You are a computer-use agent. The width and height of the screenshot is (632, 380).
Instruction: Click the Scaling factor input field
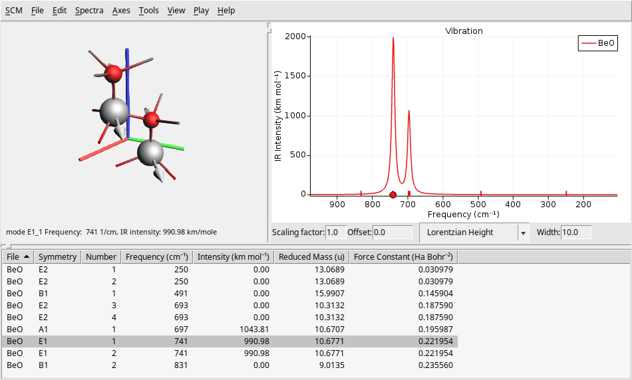pyautogui.click(x=335, y=233)
